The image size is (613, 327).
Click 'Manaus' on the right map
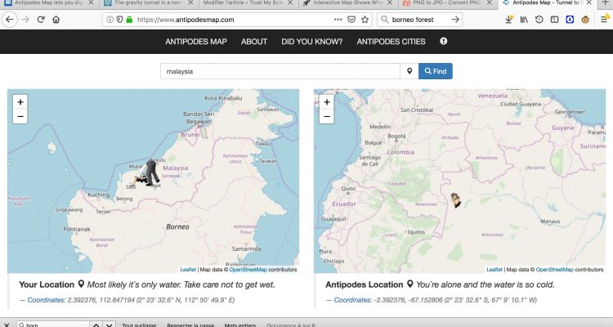click(550, 222)
